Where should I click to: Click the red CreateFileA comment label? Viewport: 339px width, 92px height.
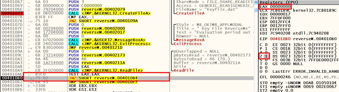click(x=191, y=13)
